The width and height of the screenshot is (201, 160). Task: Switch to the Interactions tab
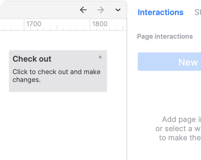click(x=160, y=12)
